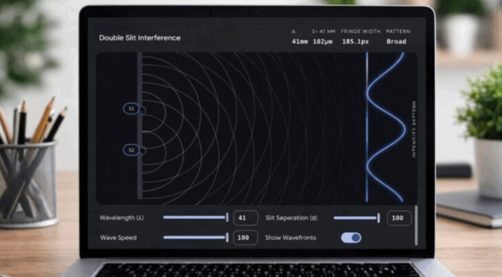
Task: Click the Wave Speed slider track
Action: pos(194,238)
